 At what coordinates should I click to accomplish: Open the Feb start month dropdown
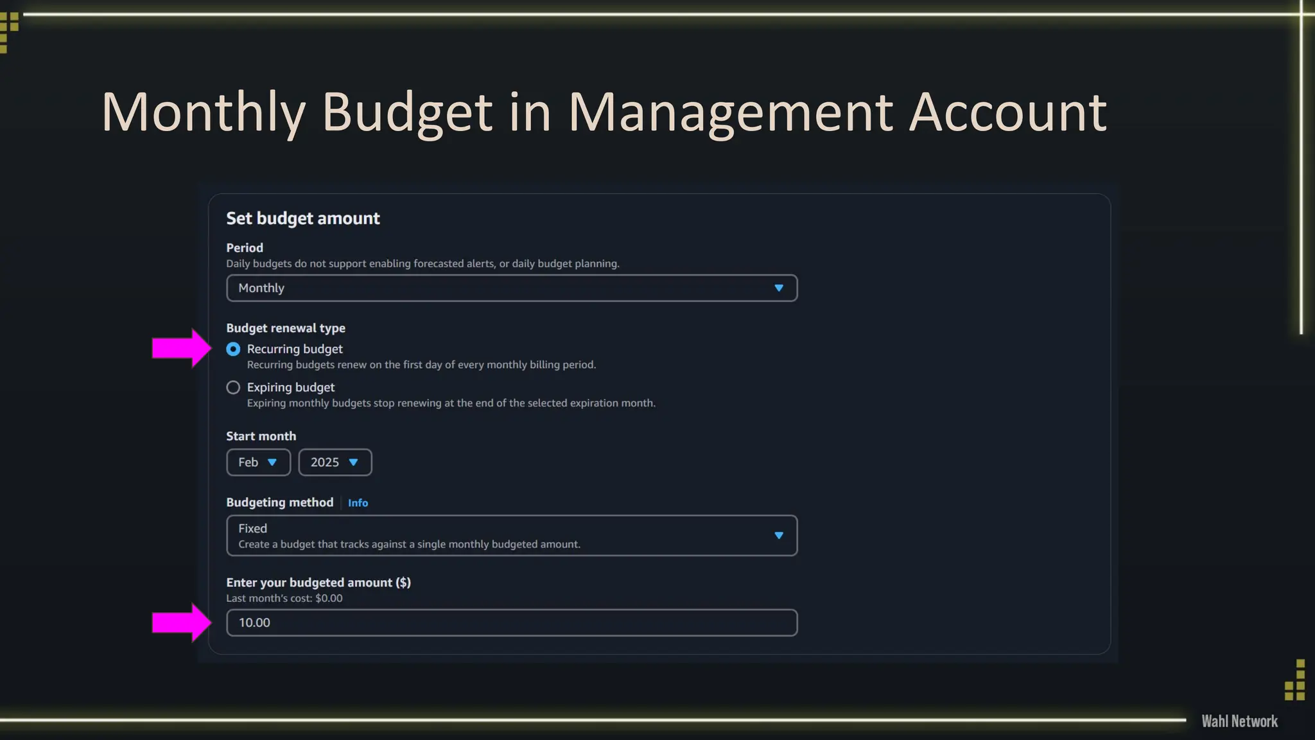(x=258, y=463)
